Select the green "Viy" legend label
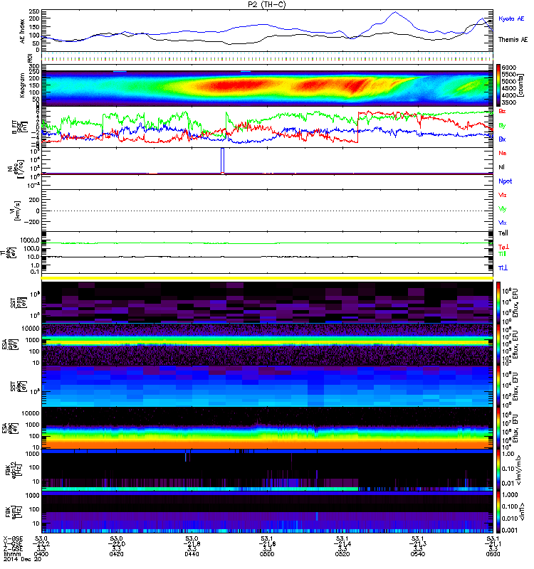 pyautogui.click(x=503, y=209)
